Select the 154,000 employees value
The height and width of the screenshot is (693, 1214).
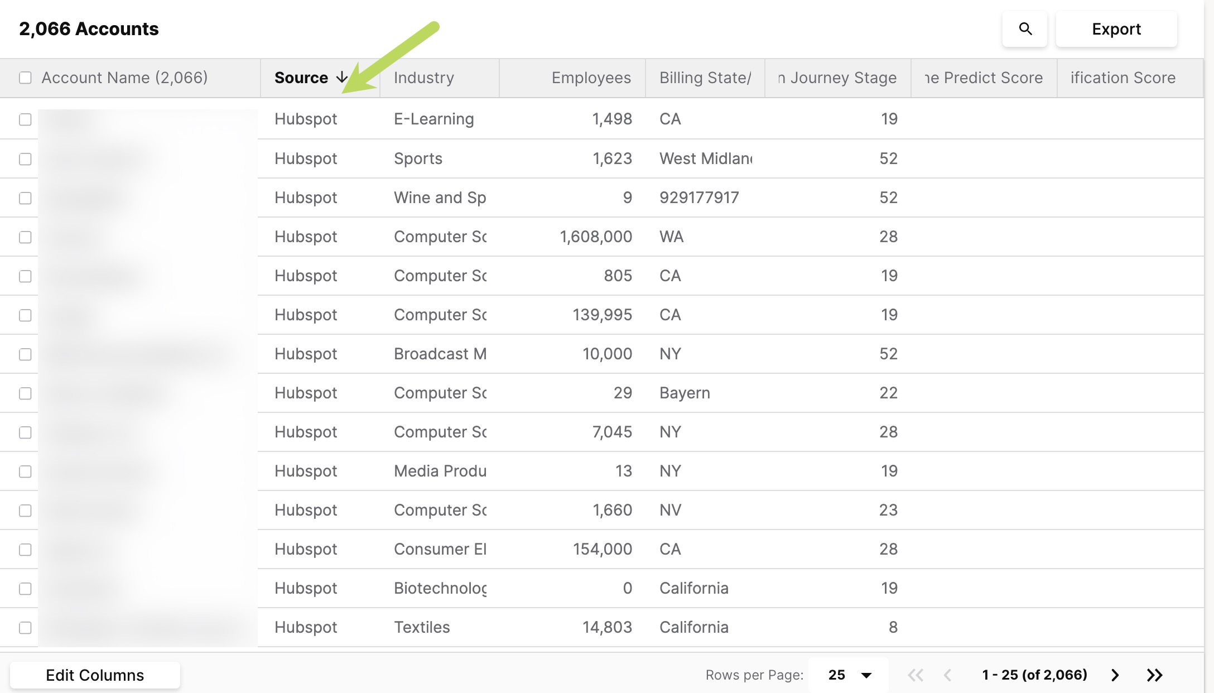pyautogui.click(x=603, y=549)
